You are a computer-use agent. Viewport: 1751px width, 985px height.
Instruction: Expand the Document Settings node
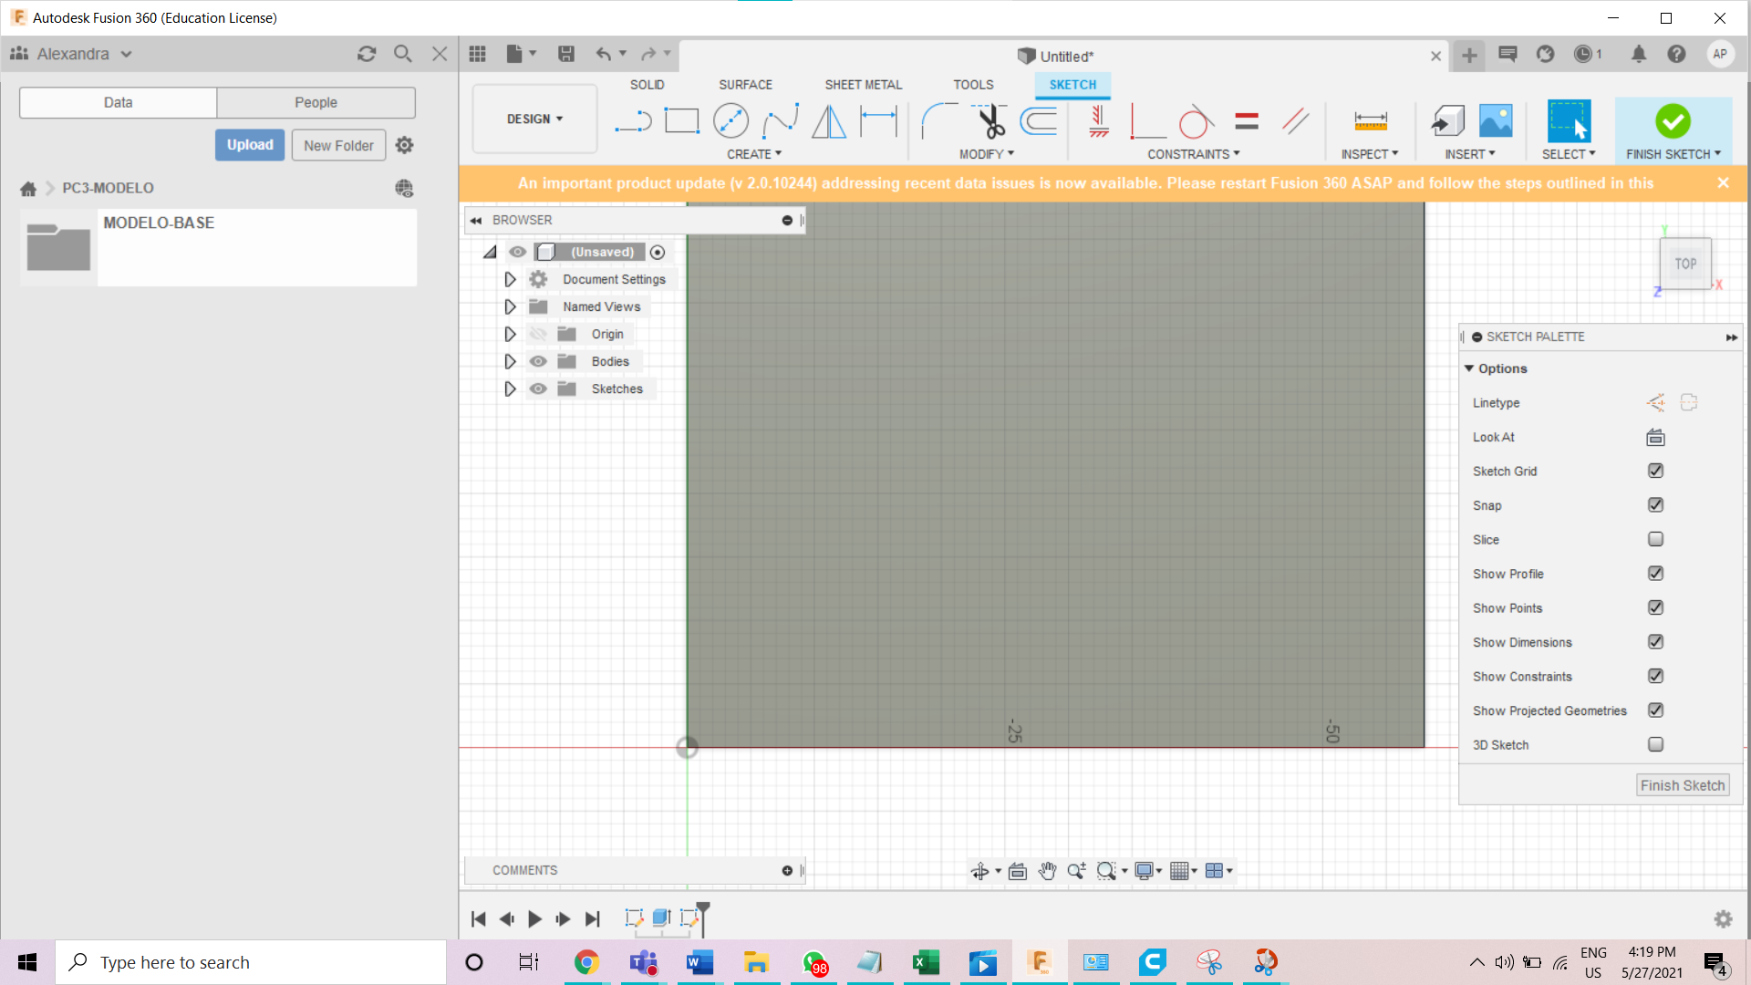[510, 279]
